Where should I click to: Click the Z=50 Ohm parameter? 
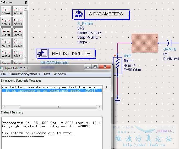point(132,70)
